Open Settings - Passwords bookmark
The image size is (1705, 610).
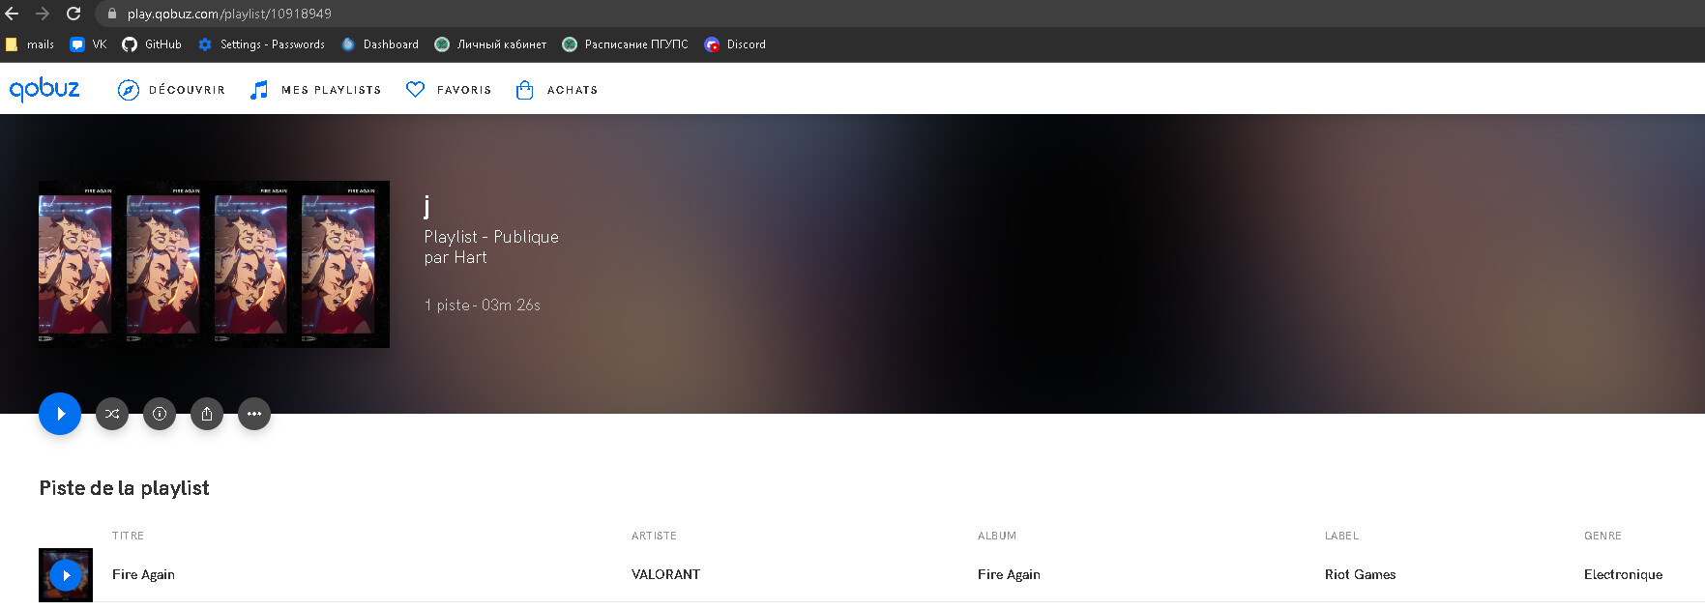pos(261,44)
